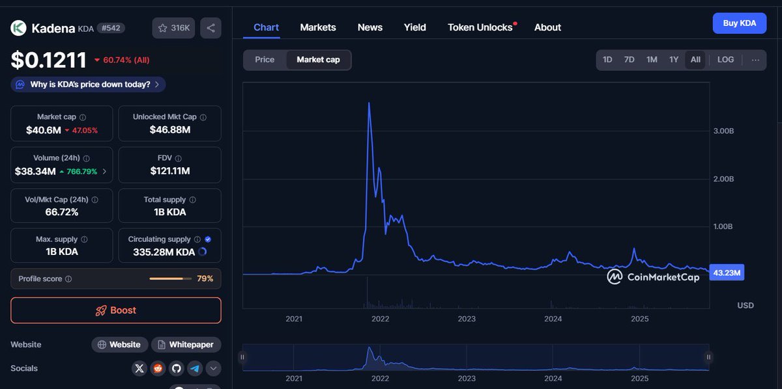Click the market cap peak on the chart line
This screenshot has height=389, width=782.
[369, 103]
